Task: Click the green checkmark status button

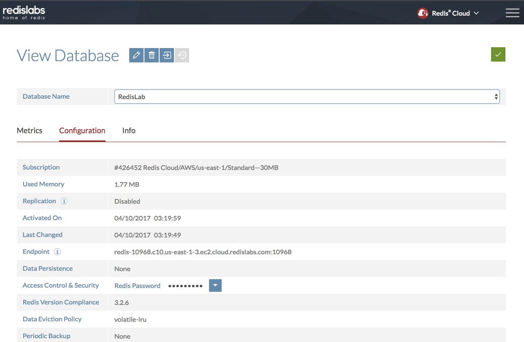Action: point(498,54)
